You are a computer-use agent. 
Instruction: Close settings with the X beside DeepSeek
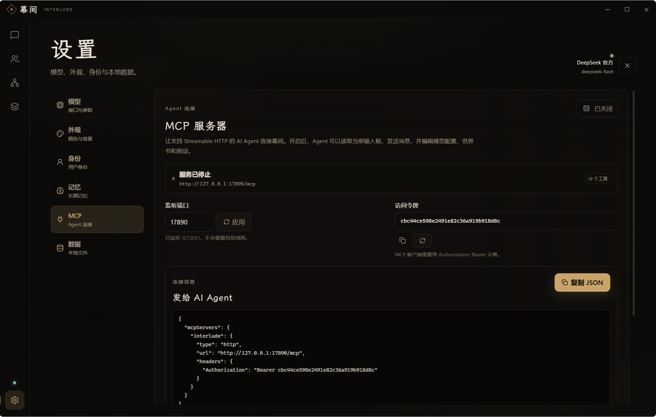point(627,65)
